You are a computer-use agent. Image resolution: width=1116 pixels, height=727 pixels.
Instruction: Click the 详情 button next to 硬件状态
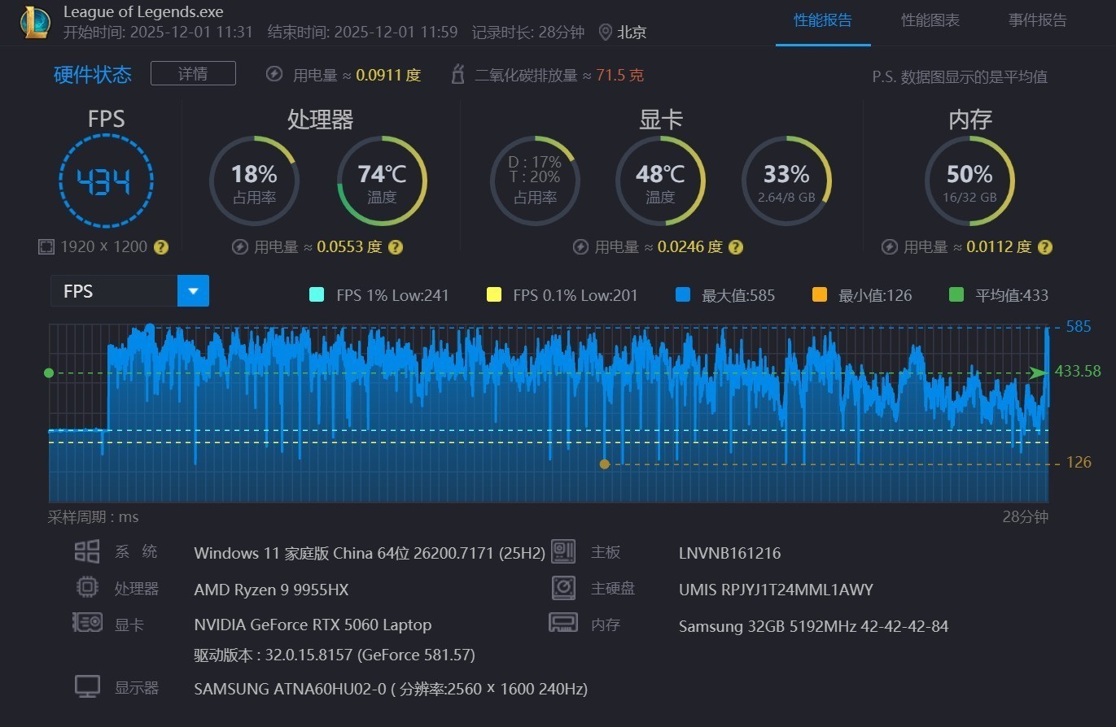(192, 73)
